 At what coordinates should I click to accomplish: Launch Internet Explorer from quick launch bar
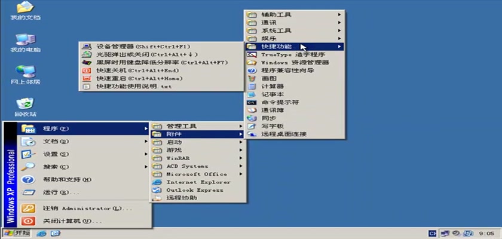(x=42, y=233)
